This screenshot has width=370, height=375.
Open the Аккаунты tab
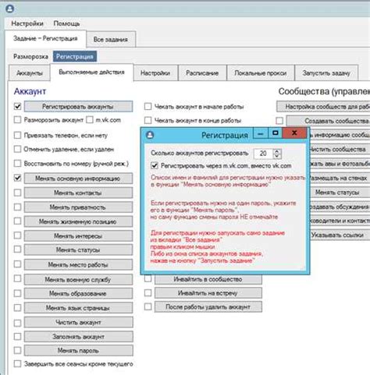tap(30, 73)
